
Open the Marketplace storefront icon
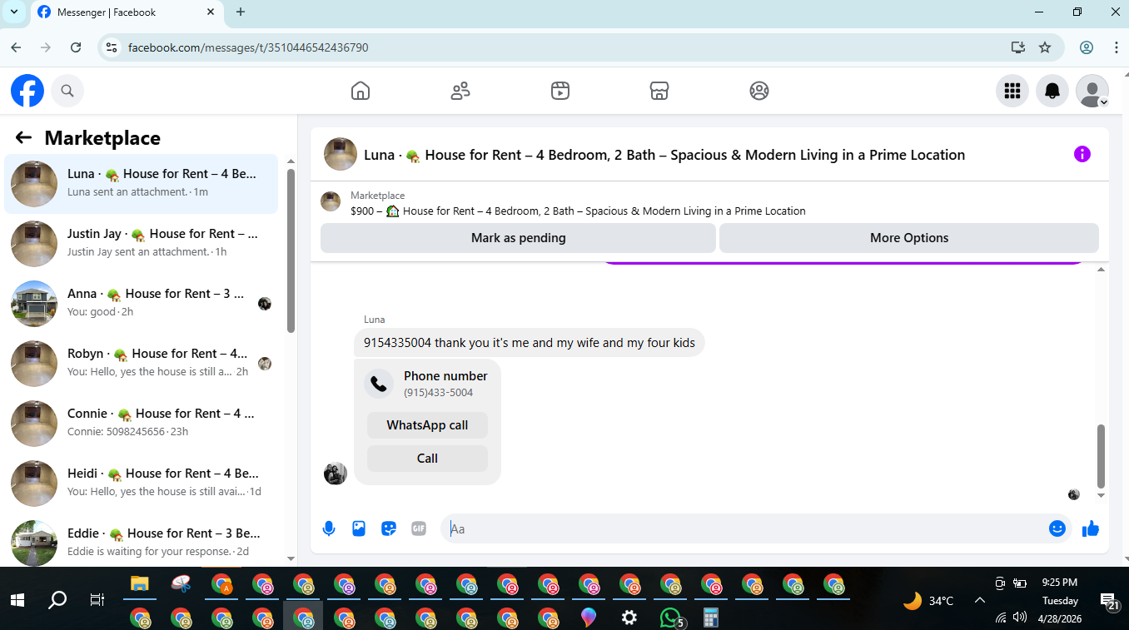point(659,91)
